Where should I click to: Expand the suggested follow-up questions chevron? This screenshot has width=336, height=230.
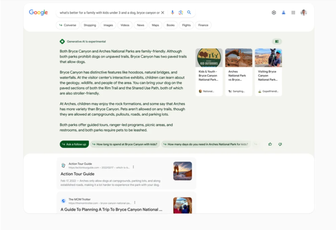[x=256, y=144]
